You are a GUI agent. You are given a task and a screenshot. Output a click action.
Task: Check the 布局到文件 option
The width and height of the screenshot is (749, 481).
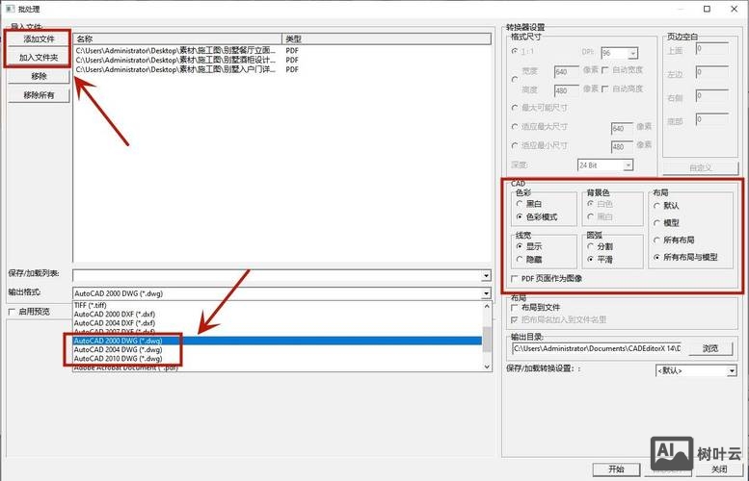pos(514,308)
